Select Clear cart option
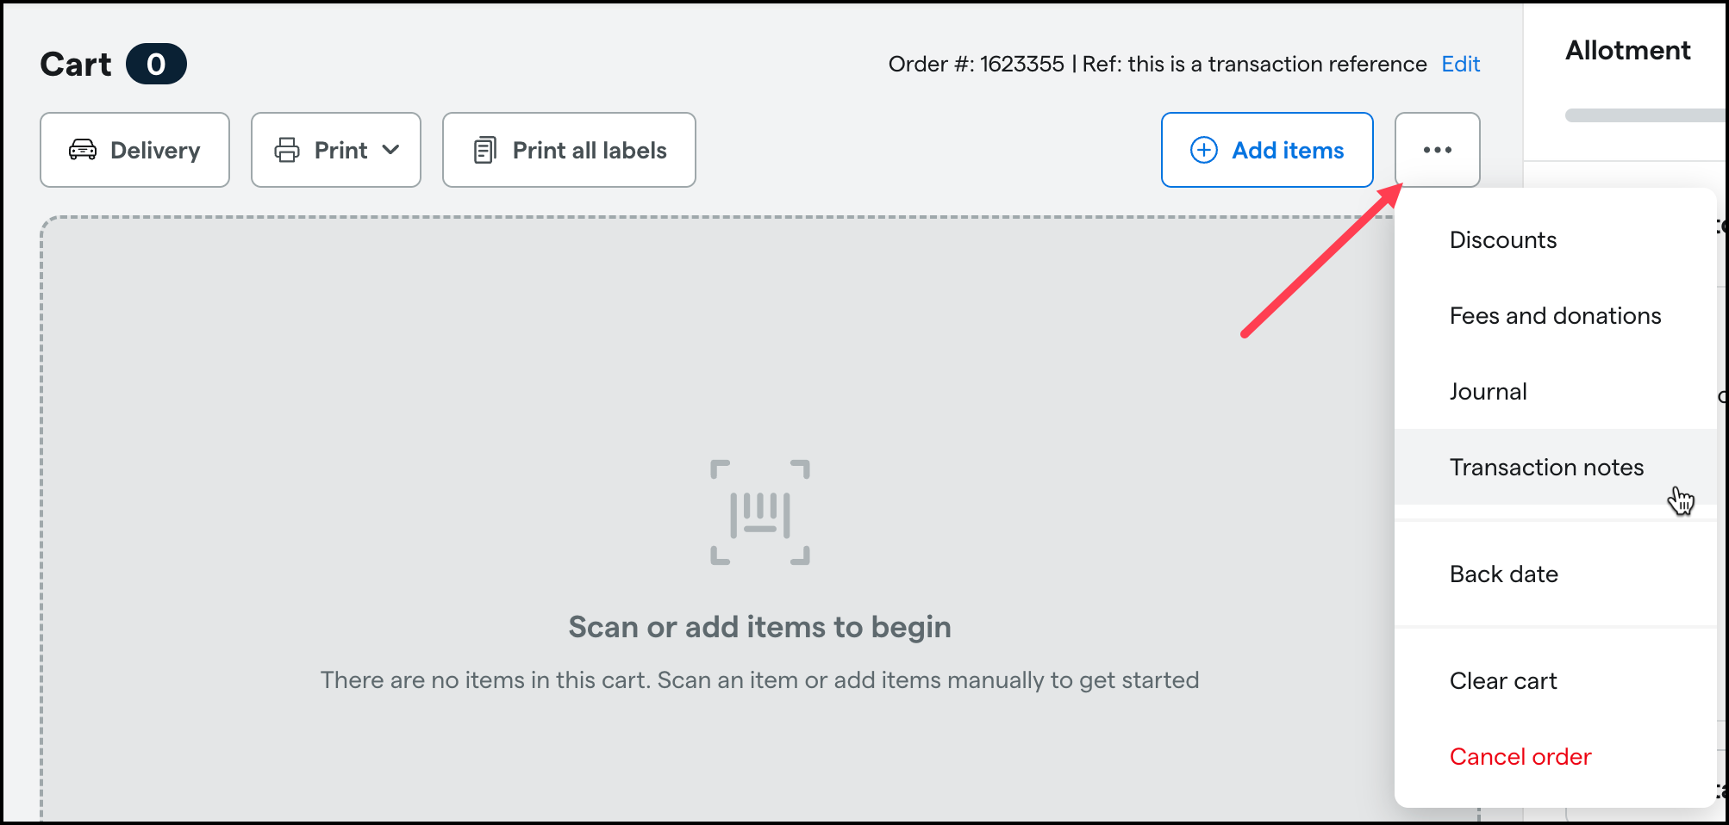 coord(1502,680)
